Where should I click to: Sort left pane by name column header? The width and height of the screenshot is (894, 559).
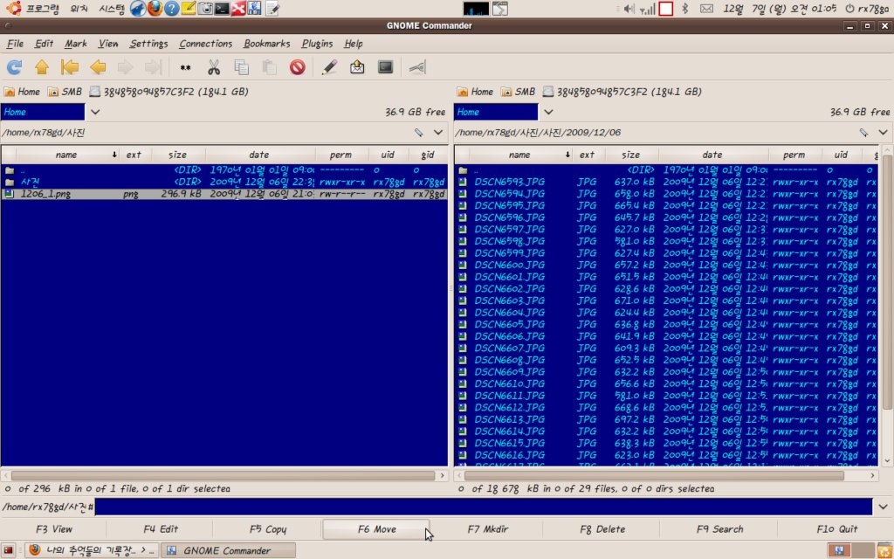click(x=66, y=155)
